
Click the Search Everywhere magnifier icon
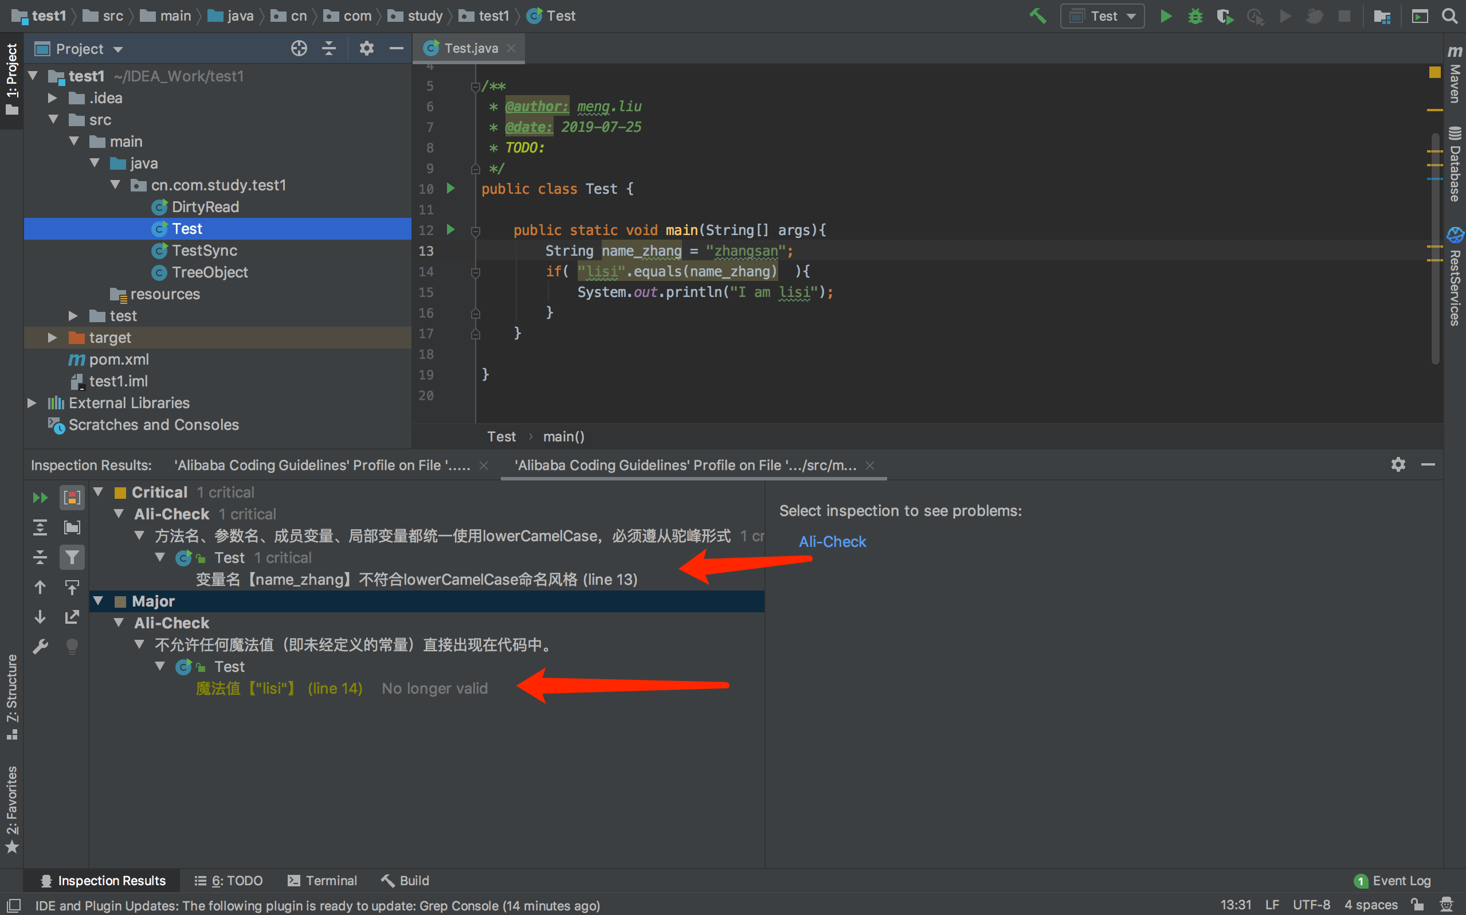pos(1450,16)
